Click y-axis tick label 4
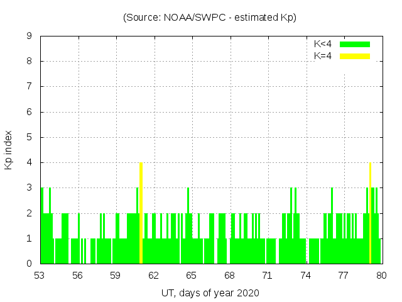Screen dimensions: 402x302 click(x=29, y=162)
